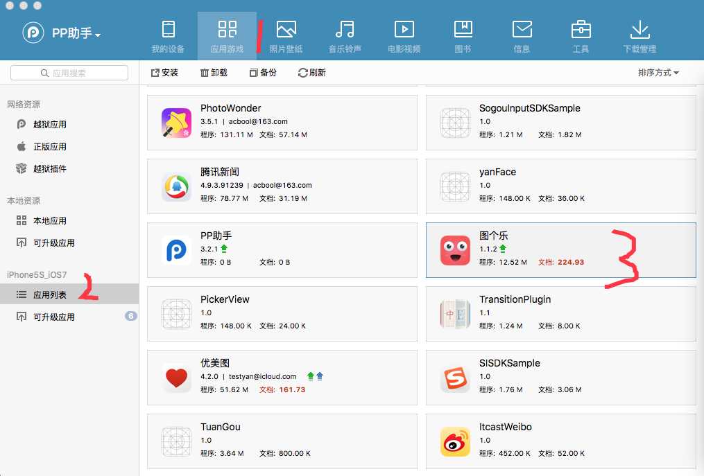Image resolution: width=704 pixels, height=476 pixels.
Task: Open the 照片壁纸 photos tab
Action: [286, 37]
